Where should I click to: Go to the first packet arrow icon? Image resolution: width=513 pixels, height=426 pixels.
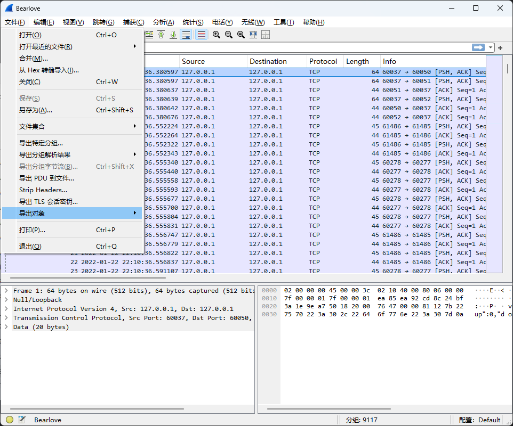tap(161, 35)
